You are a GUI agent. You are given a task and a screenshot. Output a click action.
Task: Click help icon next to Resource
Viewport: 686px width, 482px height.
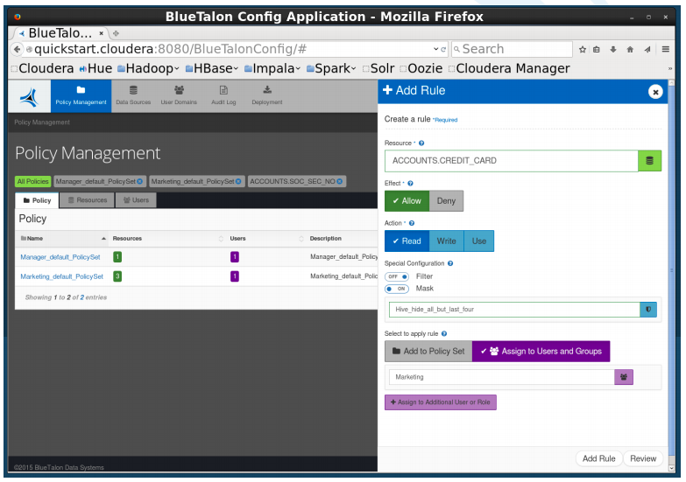tap(421, 143)
